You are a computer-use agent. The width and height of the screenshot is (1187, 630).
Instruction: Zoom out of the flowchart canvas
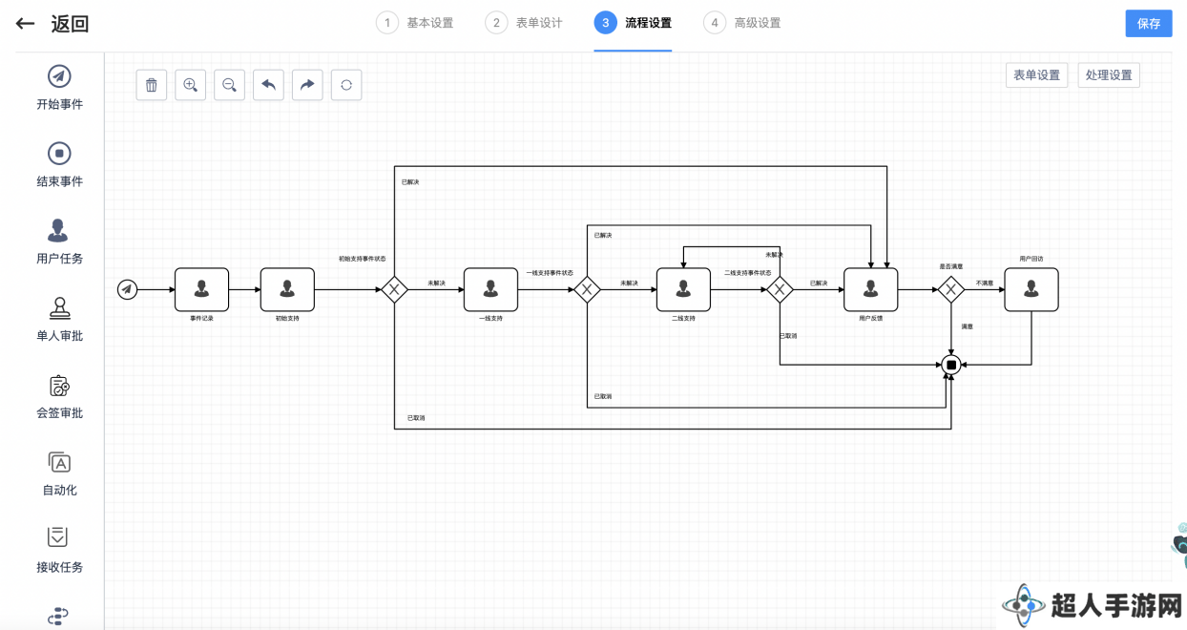tap(230, 85)
